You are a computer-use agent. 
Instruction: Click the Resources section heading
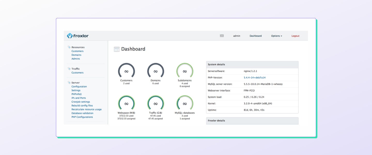(78, 47)
